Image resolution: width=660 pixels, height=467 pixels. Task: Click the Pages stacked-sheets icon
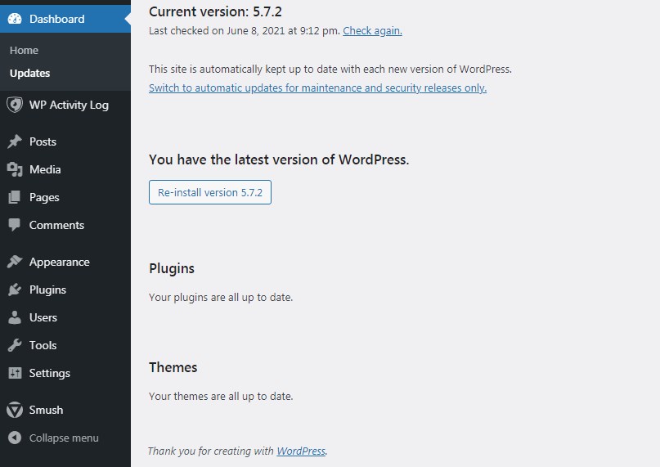pos(14,197)
